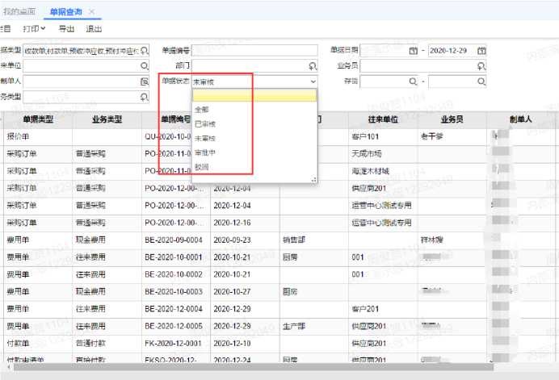Click search icon in 单据类型 field
The height and width of the screenshot is (380, 559).
coord(144,51)
